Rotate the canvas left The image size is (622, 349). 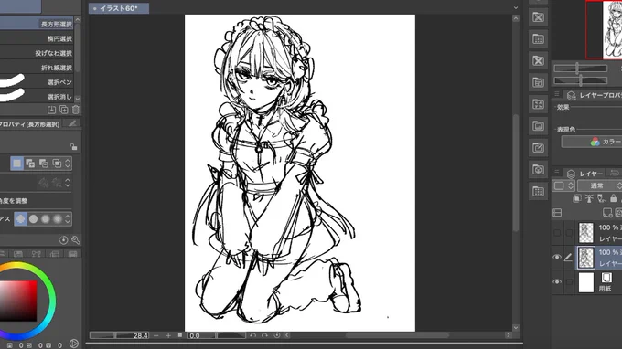[253, 335]
